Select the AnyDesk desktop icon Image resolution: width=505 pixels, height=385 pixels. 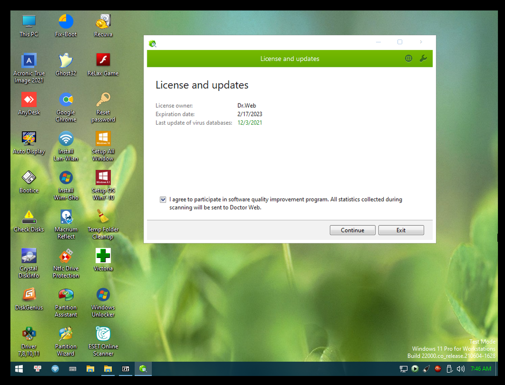(x=29, y=103)
